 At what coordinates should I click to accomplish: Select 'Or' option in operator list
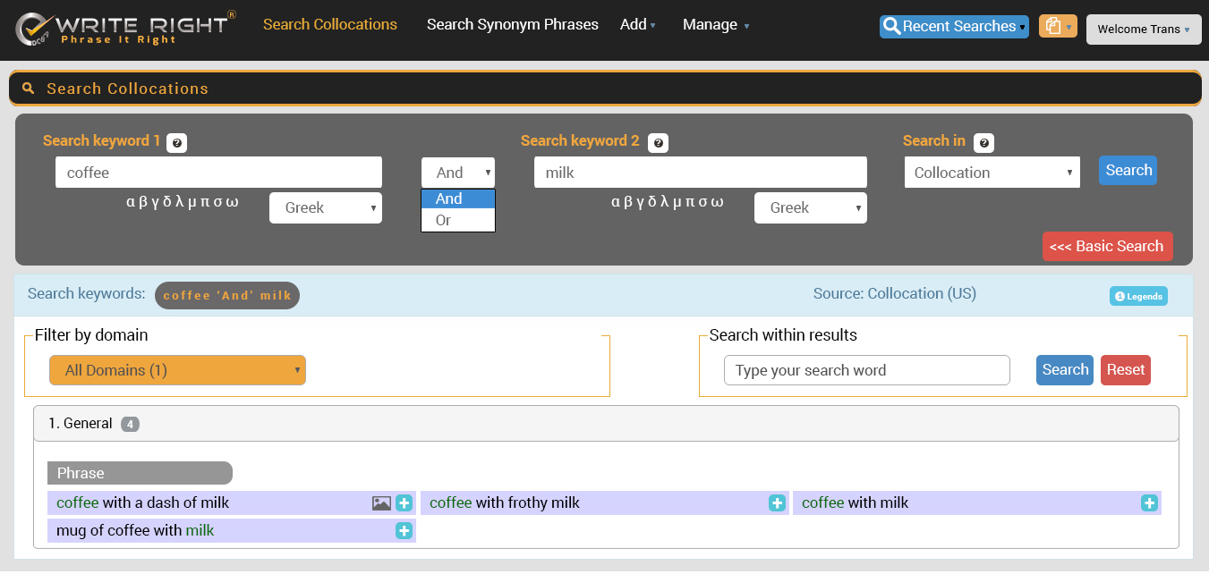coord(444,220)
